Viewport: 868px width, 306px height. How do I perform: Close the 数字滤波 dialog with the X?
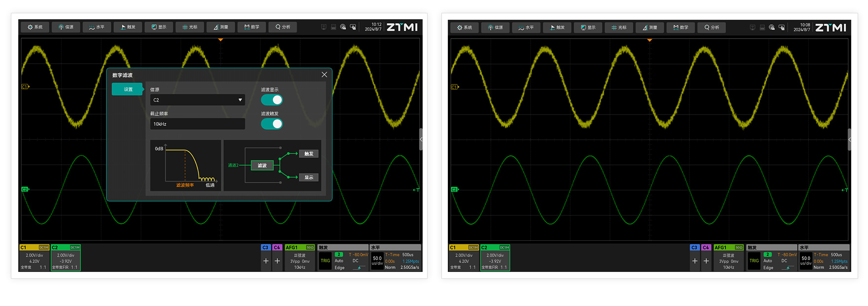coord(324,75)
